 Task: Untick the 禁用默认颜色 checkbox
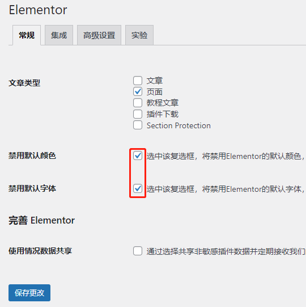pyautogui.click(x=138, y=156)
